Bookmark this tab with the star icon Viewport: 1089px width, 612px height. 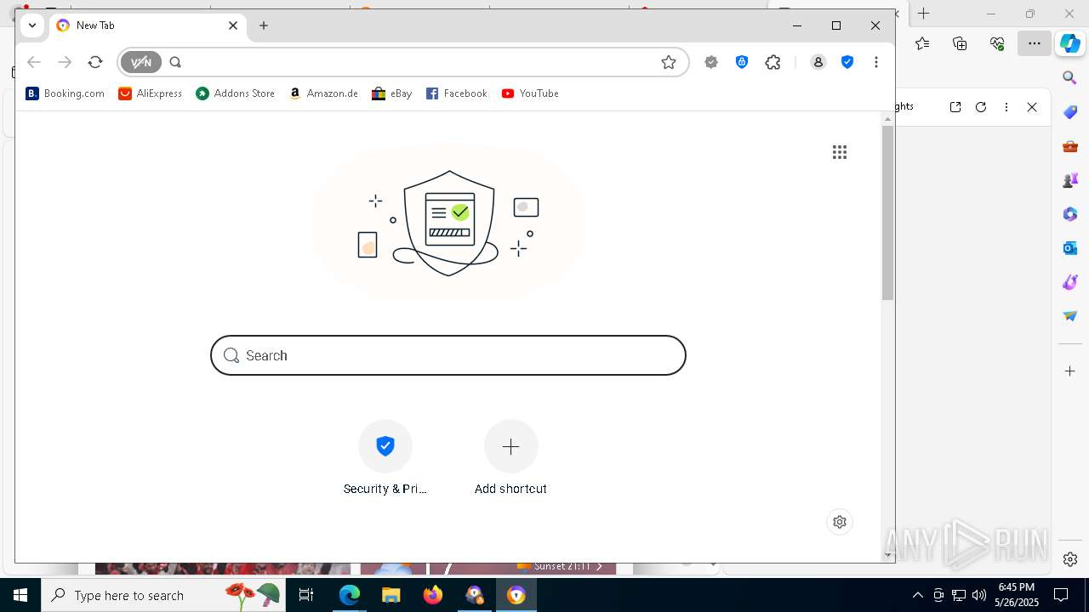tap(669, 62)
